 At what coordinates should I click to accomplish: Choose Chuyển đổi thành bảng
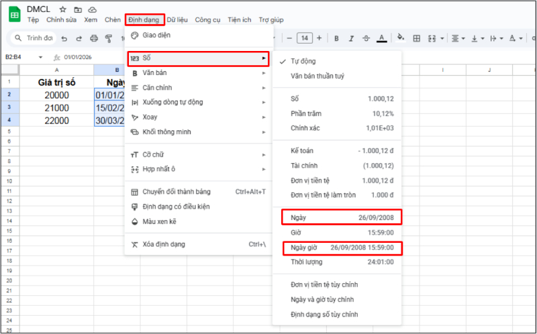click(199, 192)
